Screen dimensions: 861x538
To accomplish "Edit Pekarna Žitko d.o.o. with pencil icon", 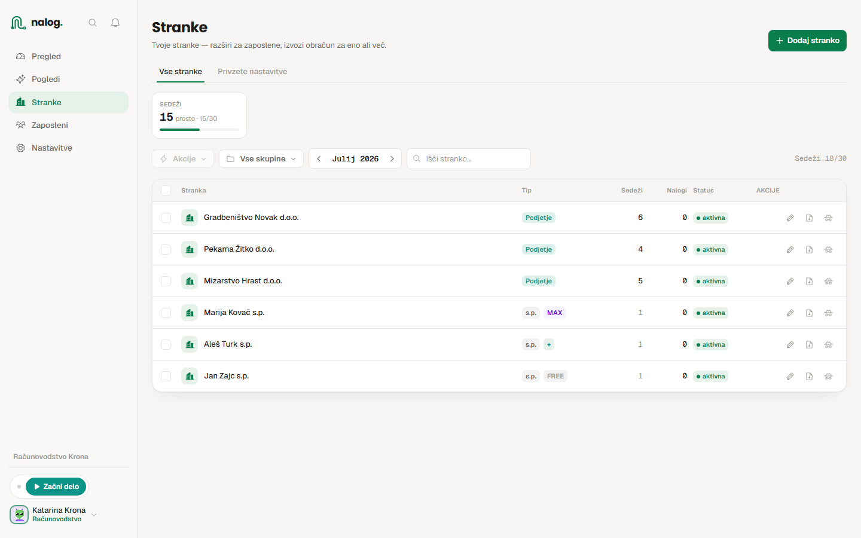I will click(790, 250).
